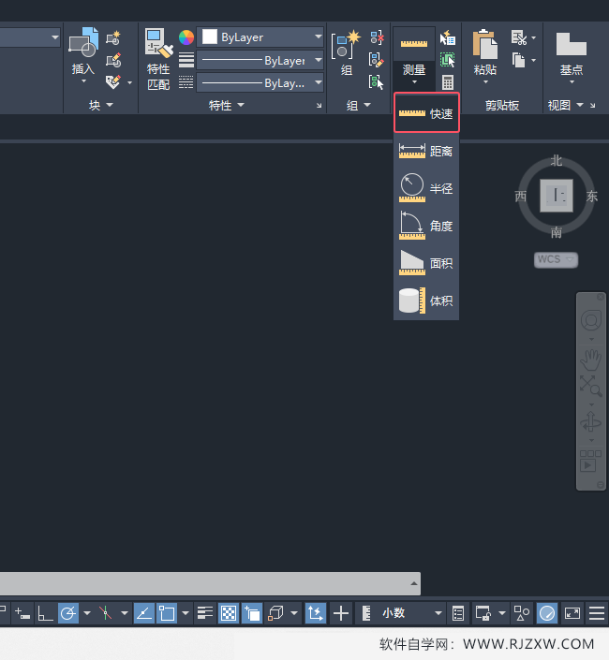Toggle 3D Object Snap in status bar
The width and height of the screenshot is (609, 660).
pos(275,613)
